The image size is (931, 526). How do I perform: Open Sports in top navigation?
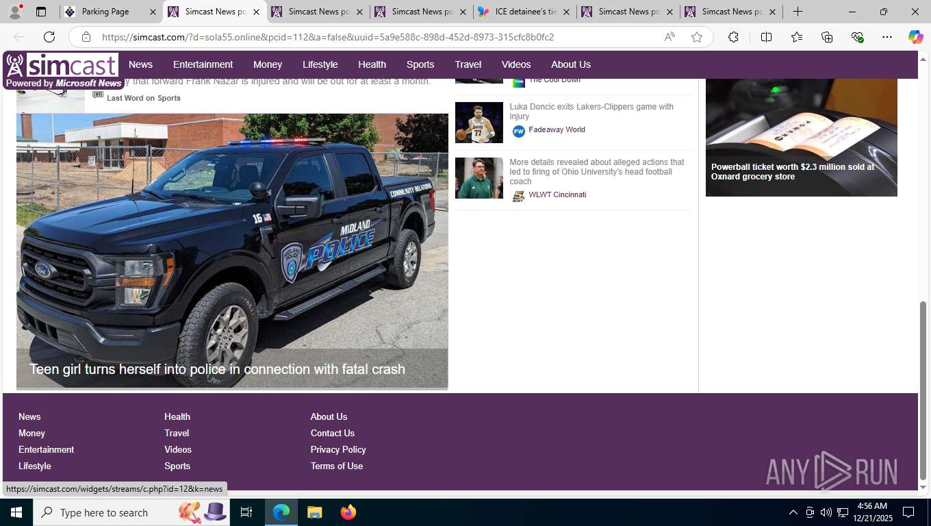pyautogui.click(x=420, y=64)
